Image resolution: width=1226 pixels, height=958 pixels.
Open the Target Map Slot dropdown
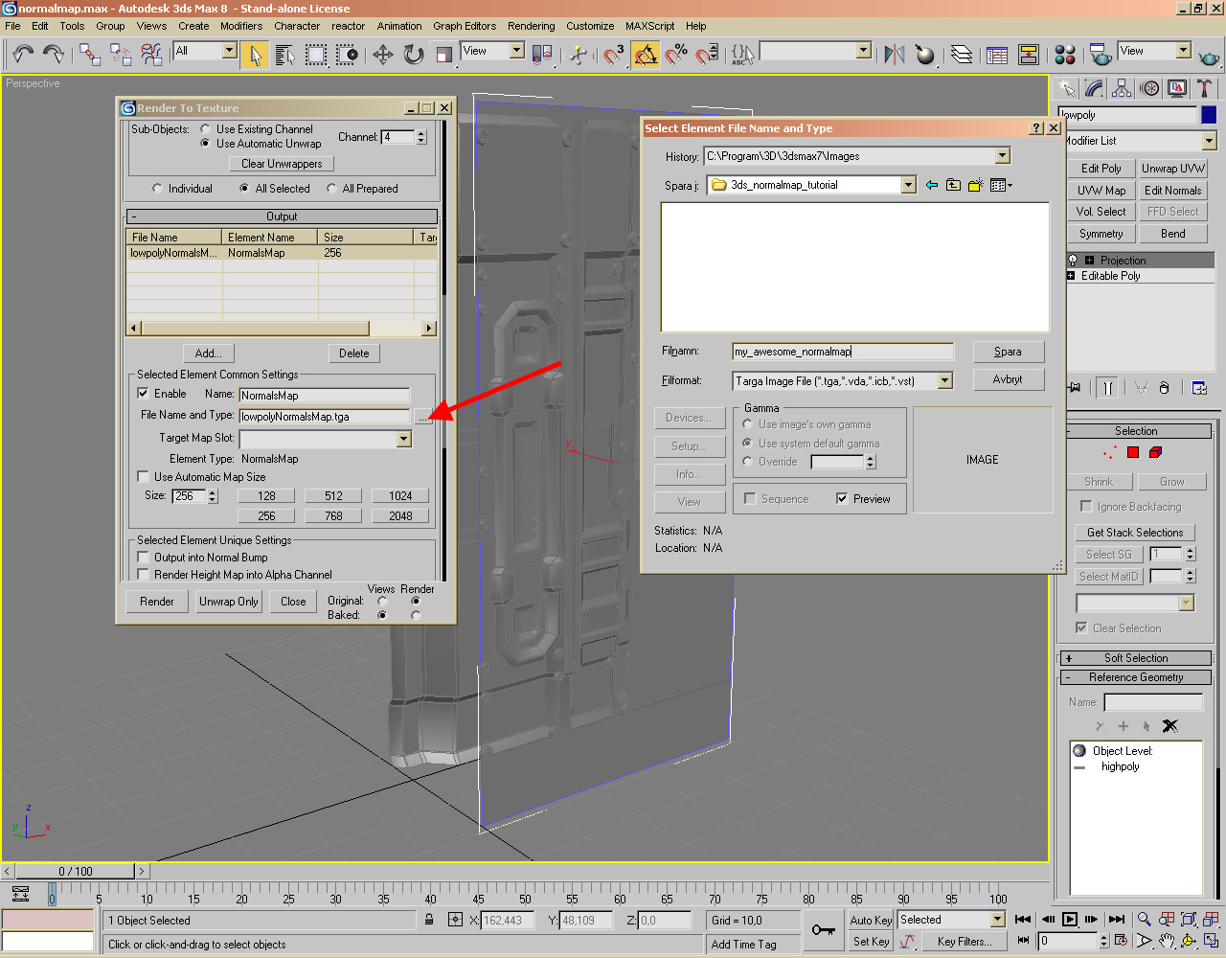(x=403, y=439)
